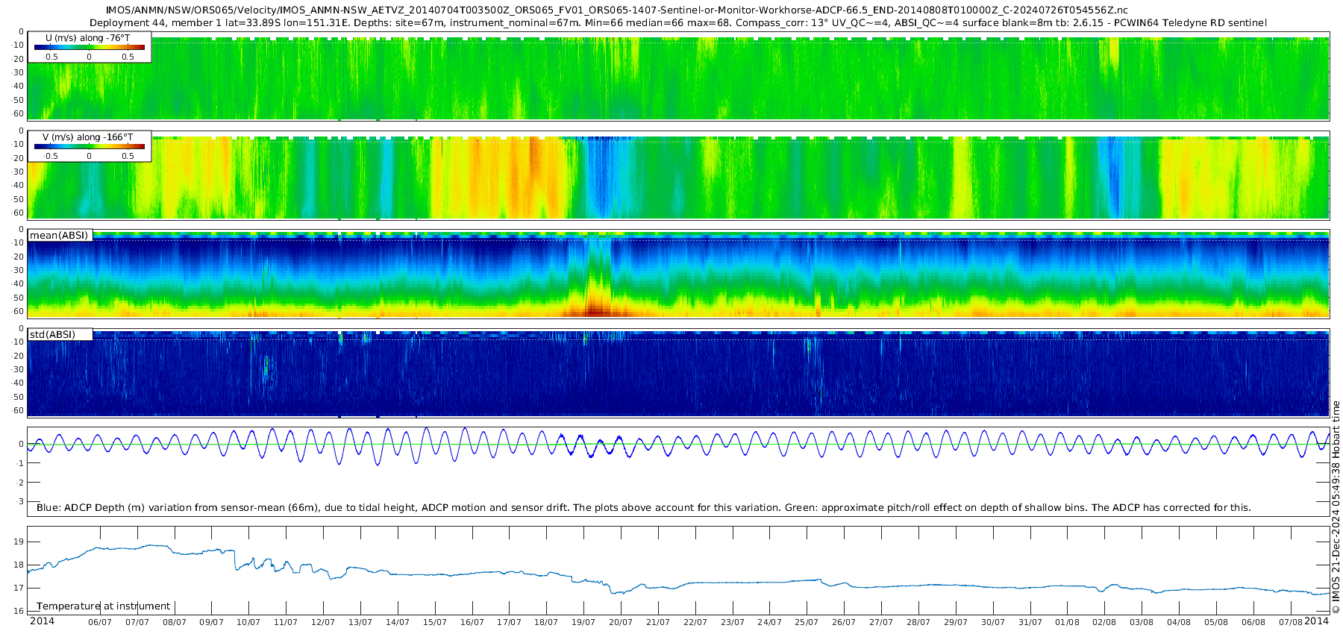Click the 19 tick on temperature axis
This screenshot has height=634, width=1343.
pos(19,542)
